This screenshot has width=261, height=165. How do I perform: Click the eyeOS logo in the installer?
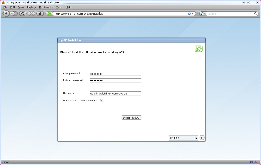tap(199, 49)
